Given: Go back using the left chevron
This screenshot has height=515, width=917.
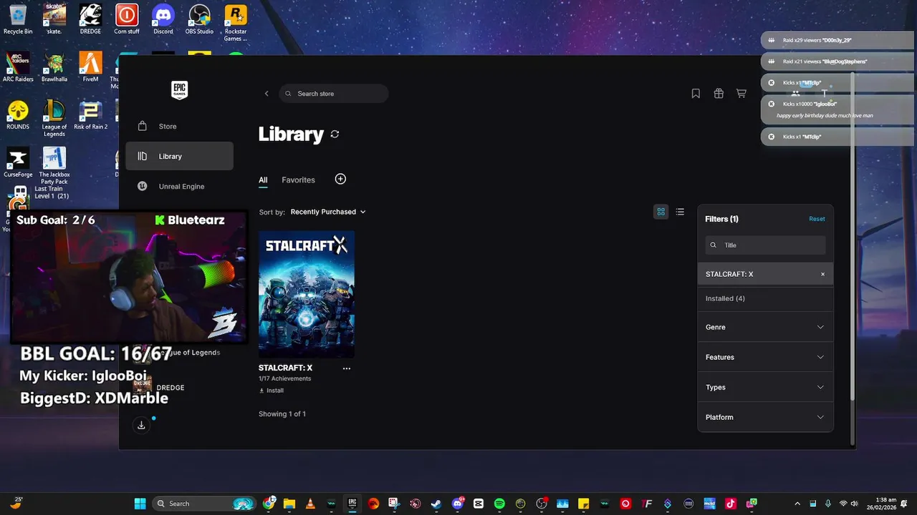Looking at the screenshot, I should 267,94.
